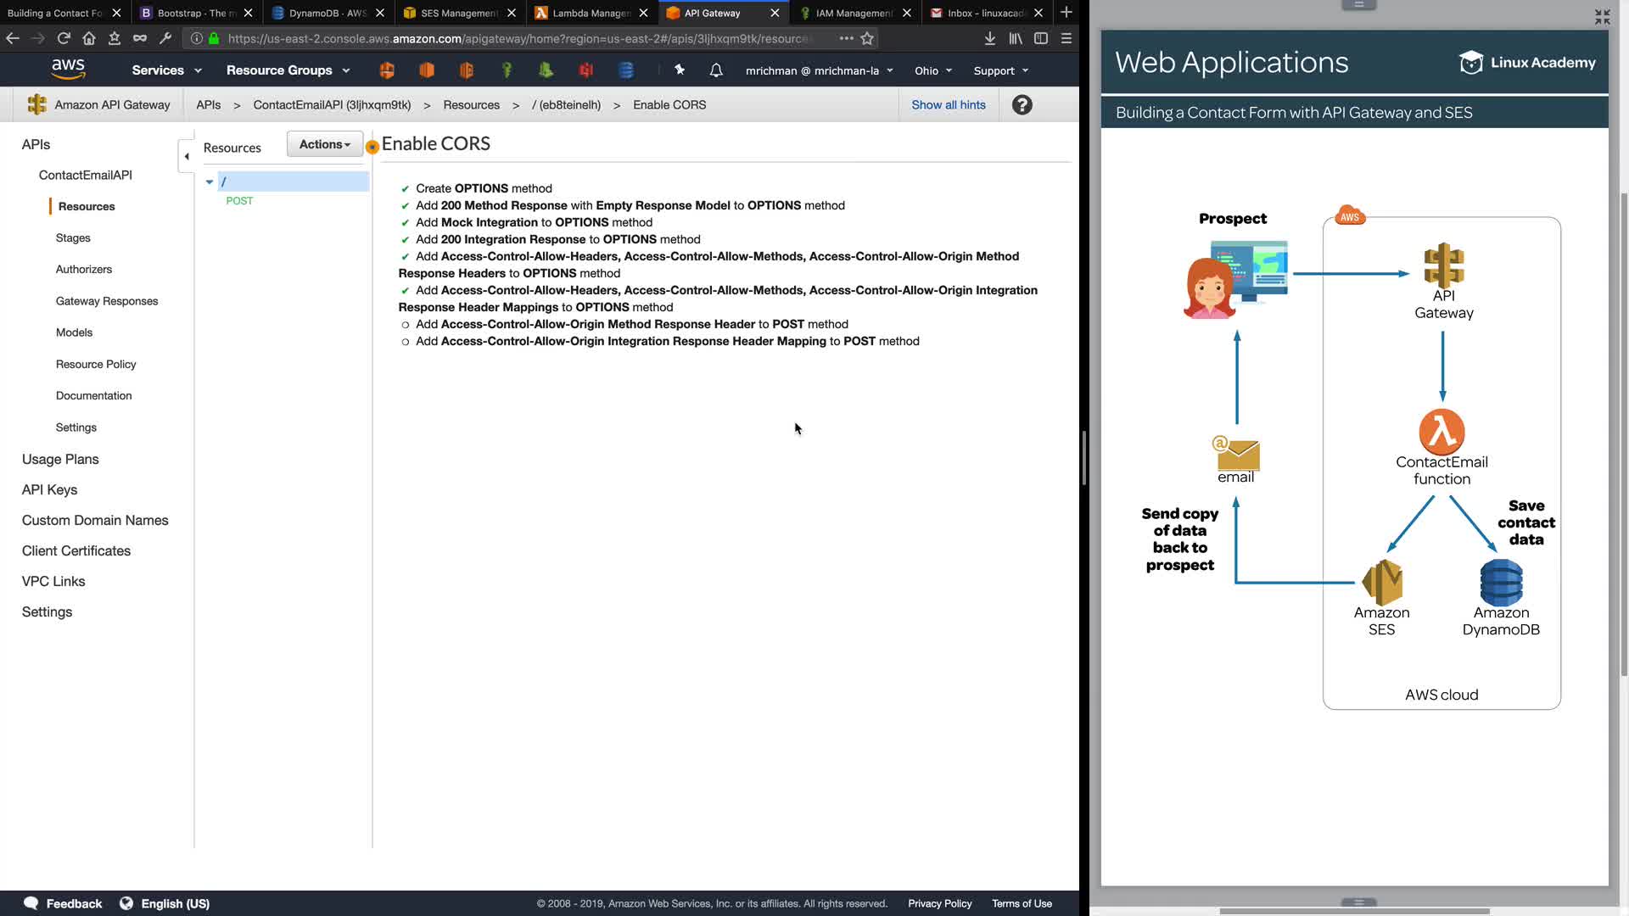
Task: Select the POST method tree item
Action: (239, 201)
